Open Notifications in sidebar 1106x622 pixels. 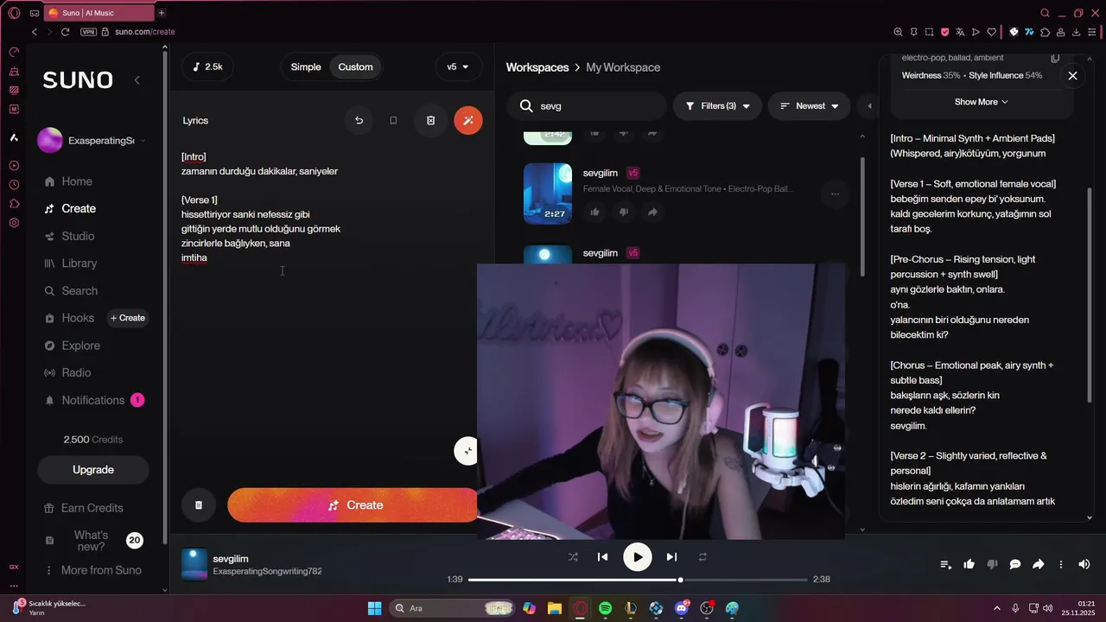tap(93, 400)
